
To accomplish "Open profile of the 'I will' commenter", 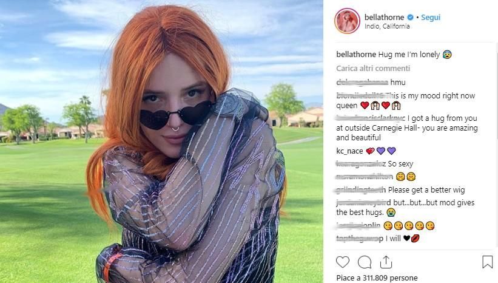I will coord(360,239).
